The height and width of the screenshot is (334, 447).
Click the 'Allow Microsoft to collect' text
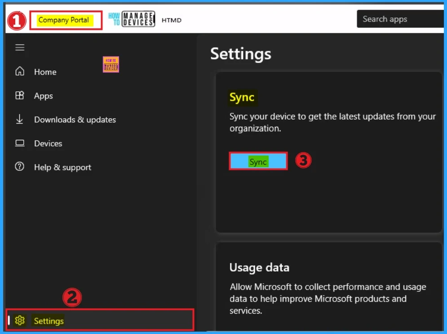[328, 298]
